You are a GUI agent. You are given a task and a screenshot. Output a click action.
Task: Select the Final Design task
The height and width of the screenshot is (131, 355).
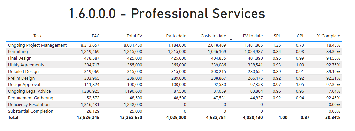[20, 58]
